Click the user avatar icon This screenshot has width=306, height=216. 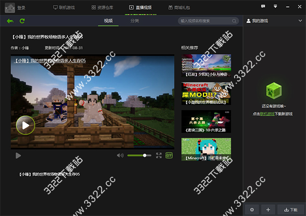(10, 8)
